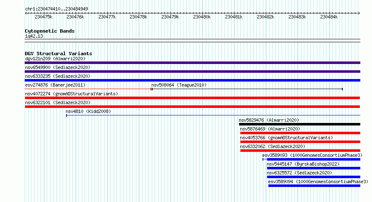Select the dgv121n209 purple variant bar
This screenshot has height=202, width=372.
point(192,63)
